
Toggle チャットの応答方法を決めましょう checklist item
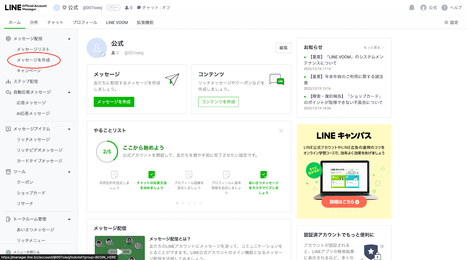click(152, 175)
